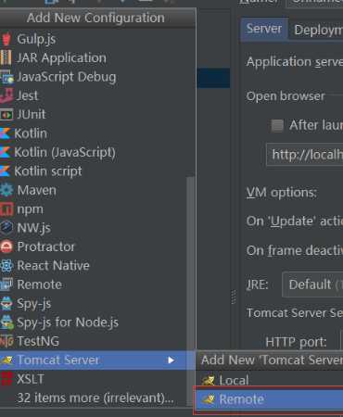Click the React Native atom icon
Image resolution: width=343 pixels, height=417 pixels.
click(6, 266)
